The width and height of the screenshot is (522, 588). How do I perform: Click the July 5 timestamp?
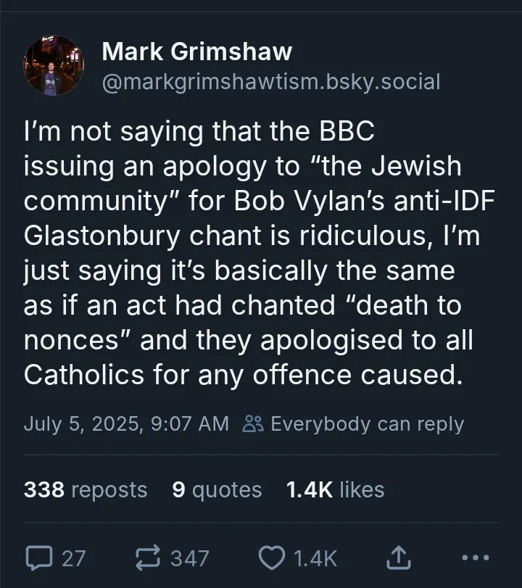(x=127, y=423)
